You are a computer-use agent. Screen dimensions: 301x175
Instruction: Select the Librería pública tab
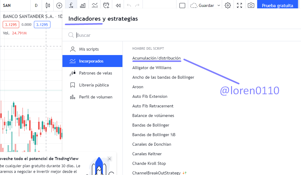tap(92, 85)
